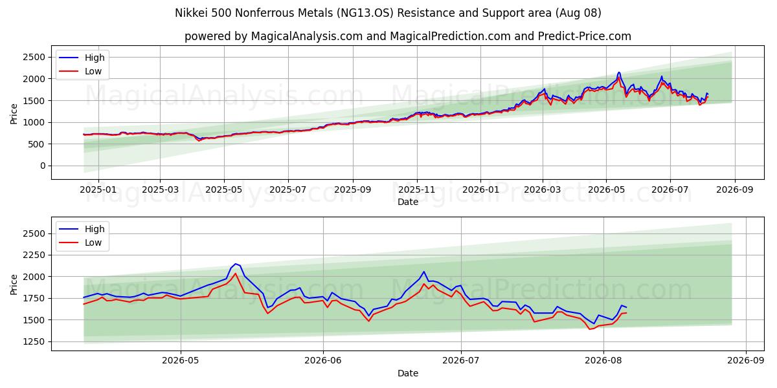
Task: Click the '2025-11' tick label on top chart
Action: coord(417,190)
